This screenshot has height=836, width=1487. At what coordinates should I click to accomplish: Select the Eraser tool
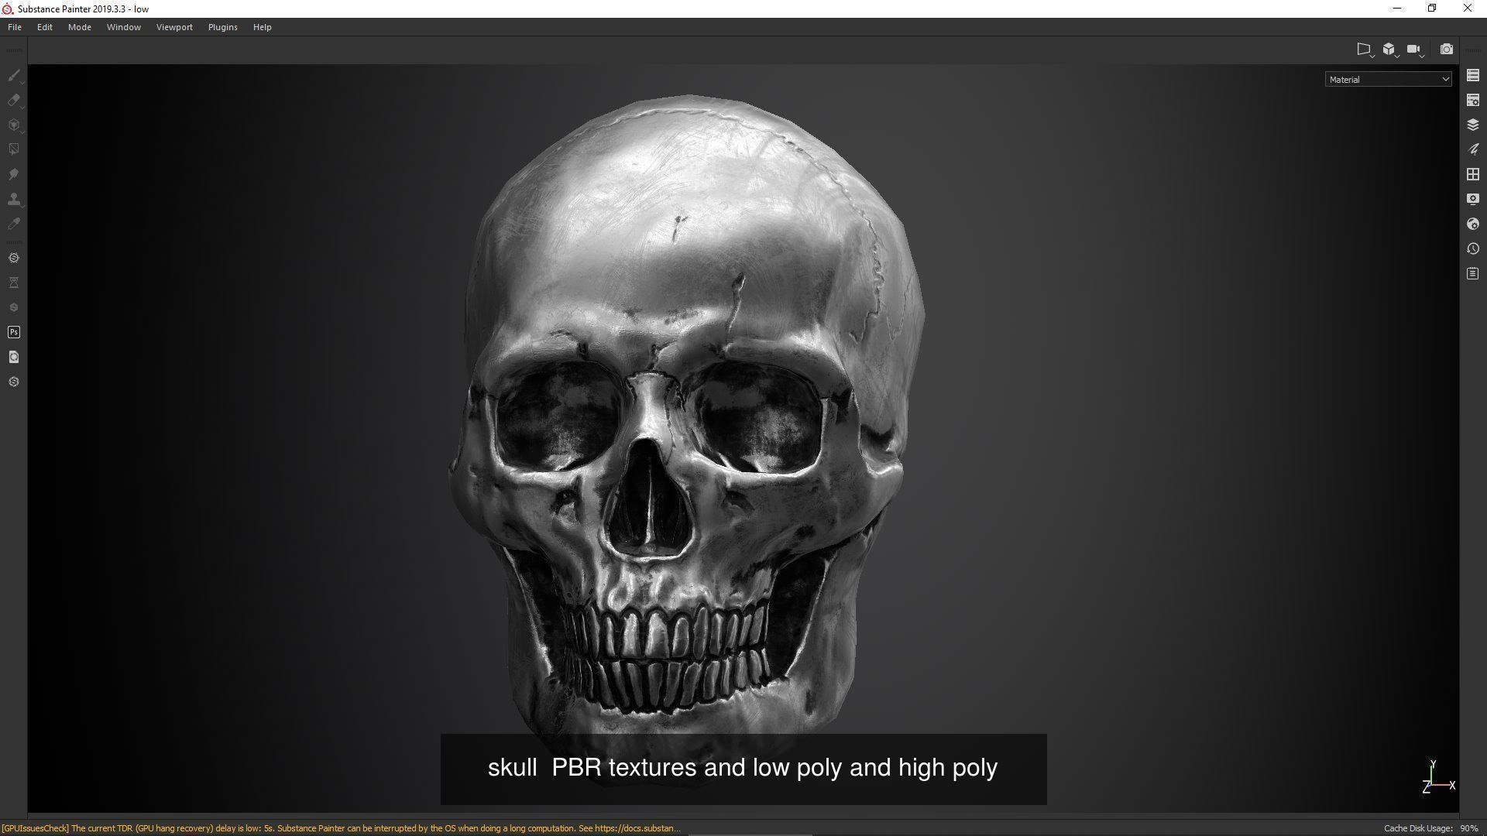[13, 100]
